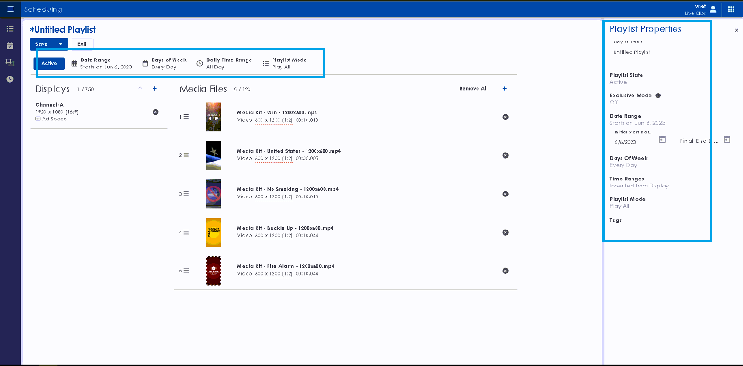
Task: Click the displays sidebar icon
Action: (x=10, y=62)
